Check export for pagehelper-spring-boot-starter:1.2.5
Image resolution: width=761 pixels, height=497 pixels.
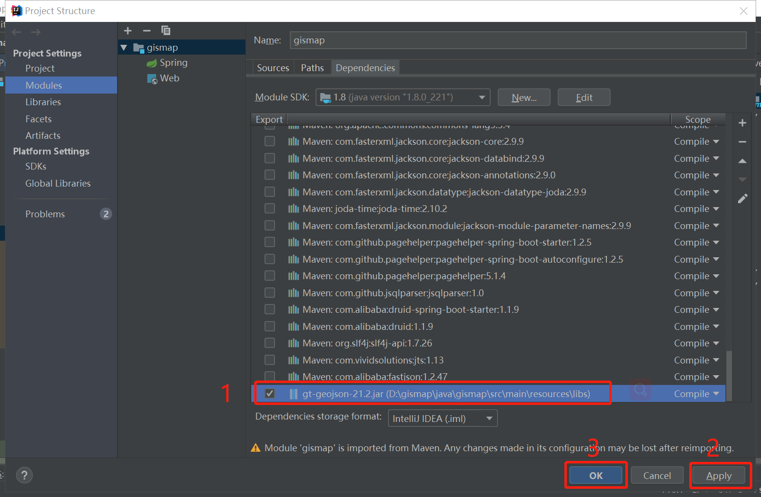tap(269, 242)
